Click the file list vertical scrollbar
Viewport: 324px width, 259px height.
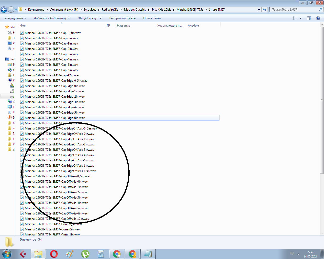322,100
